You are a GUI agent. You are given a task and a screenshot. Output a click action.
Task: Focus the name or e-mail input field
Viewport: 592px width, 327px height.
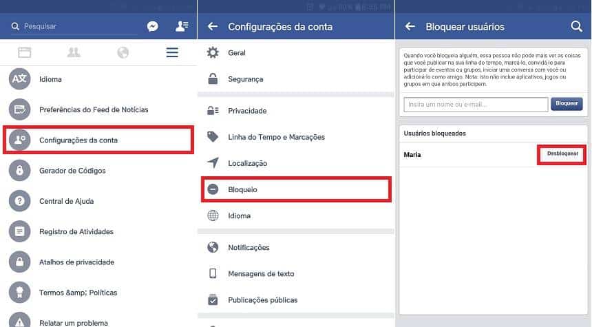click(476, 104)
